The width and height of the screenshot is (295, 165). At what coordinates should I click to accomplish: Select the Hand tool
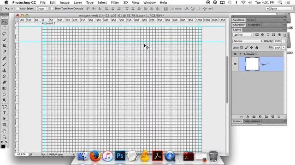4,132
